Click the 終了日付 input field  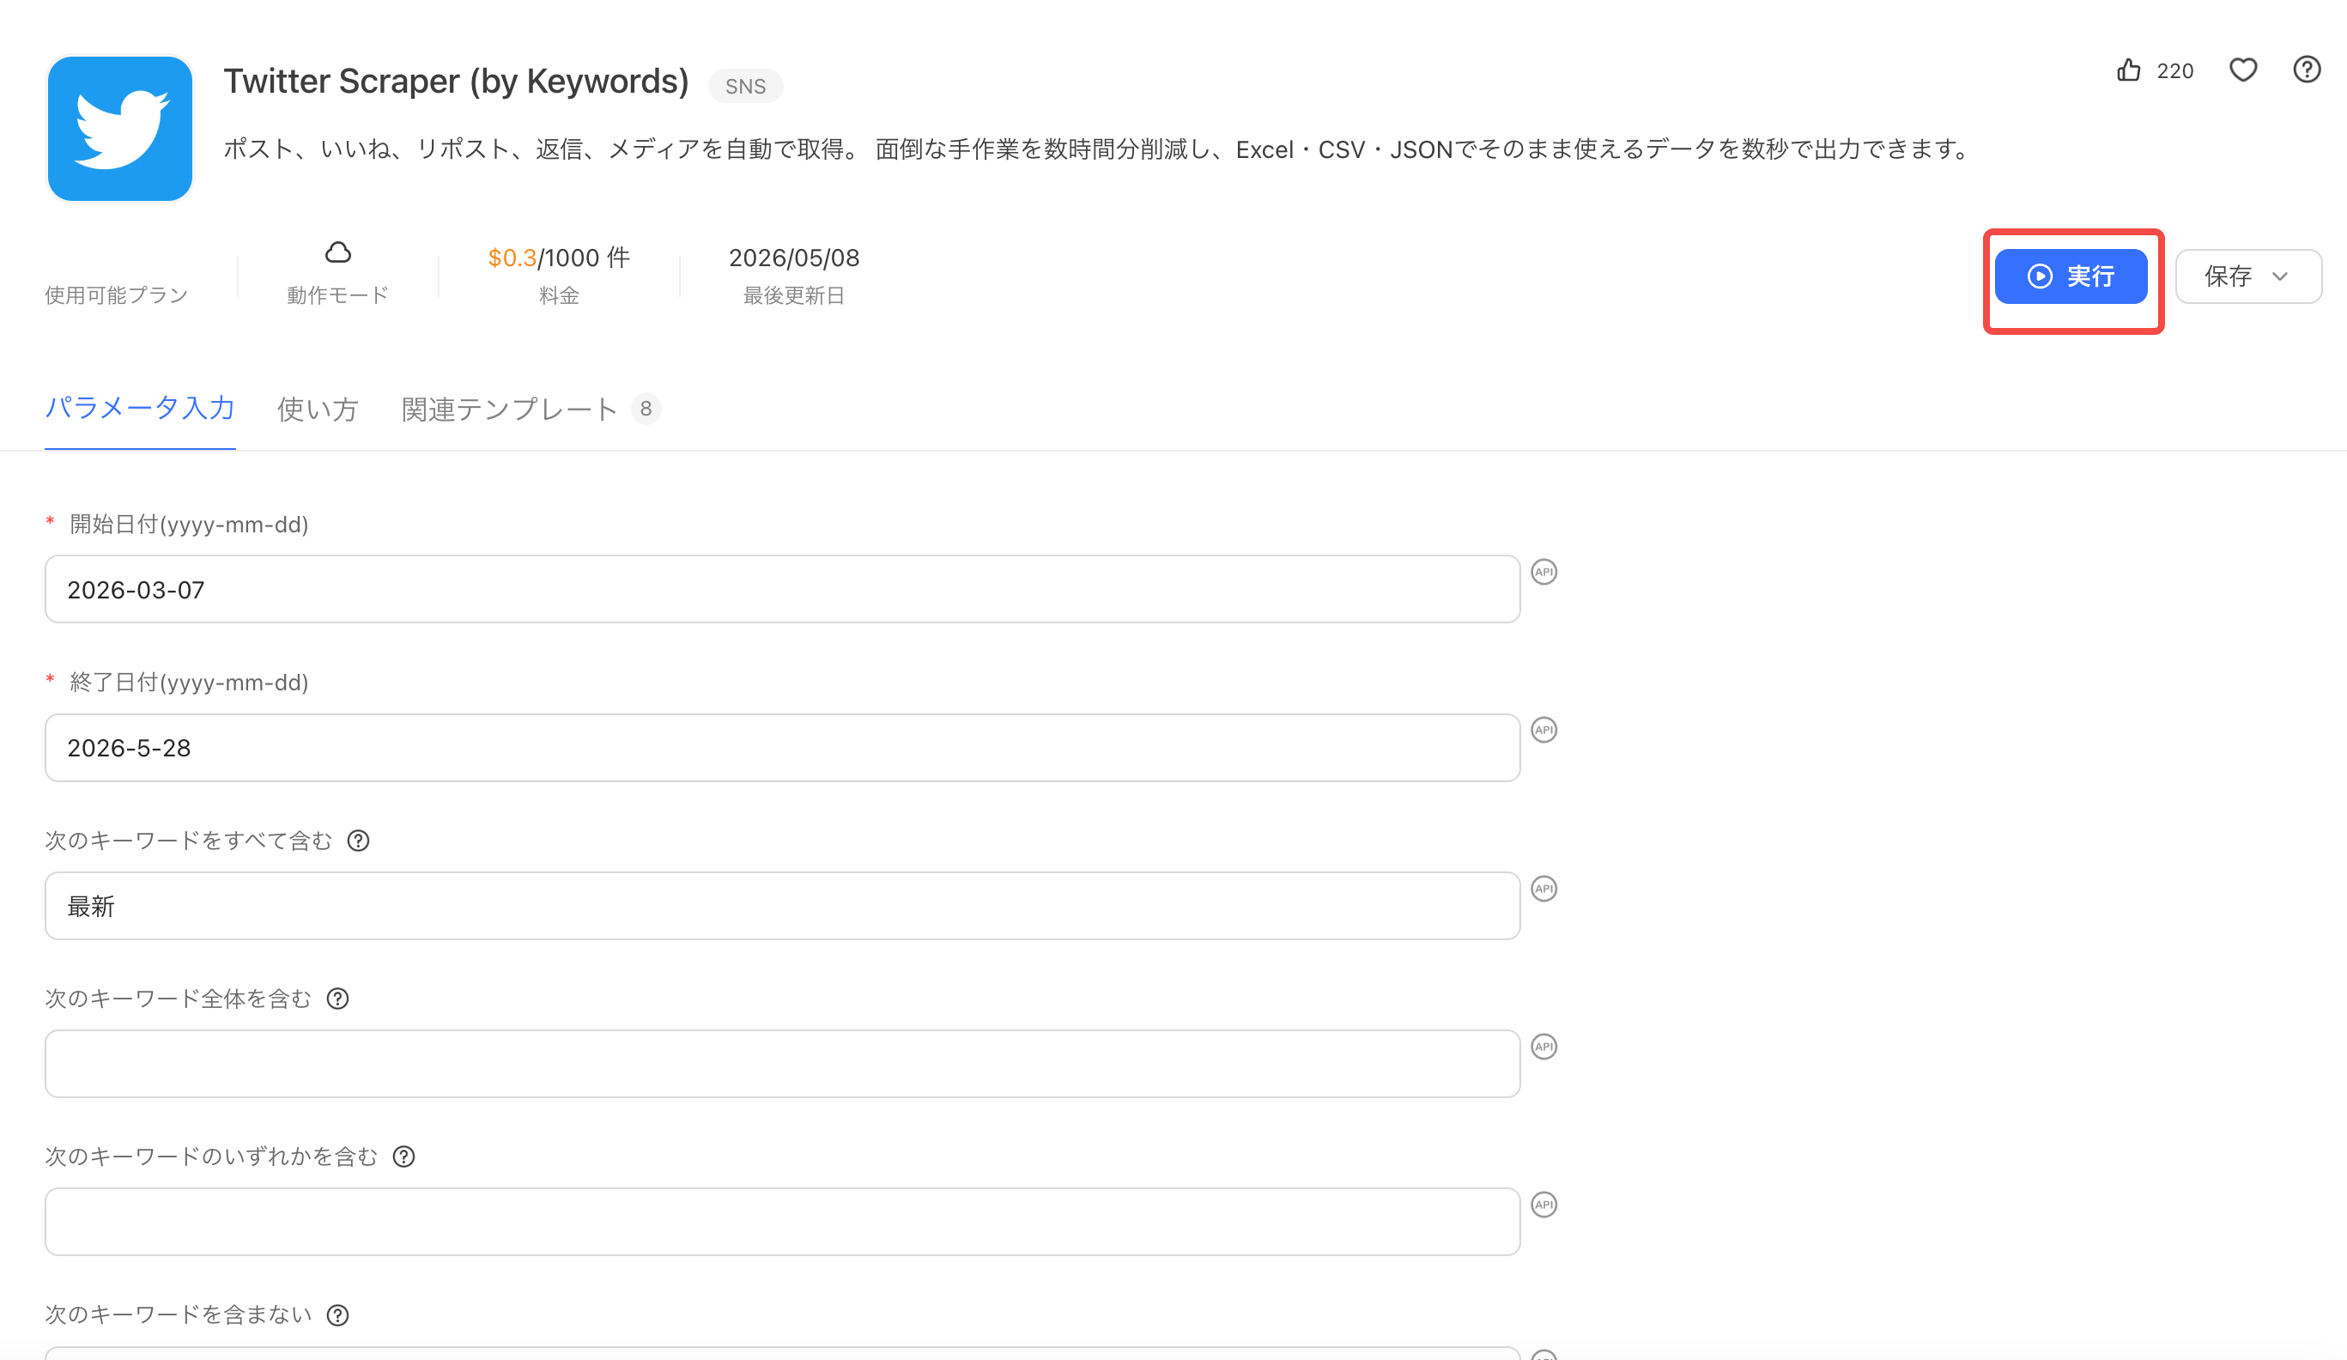[782, 748]
